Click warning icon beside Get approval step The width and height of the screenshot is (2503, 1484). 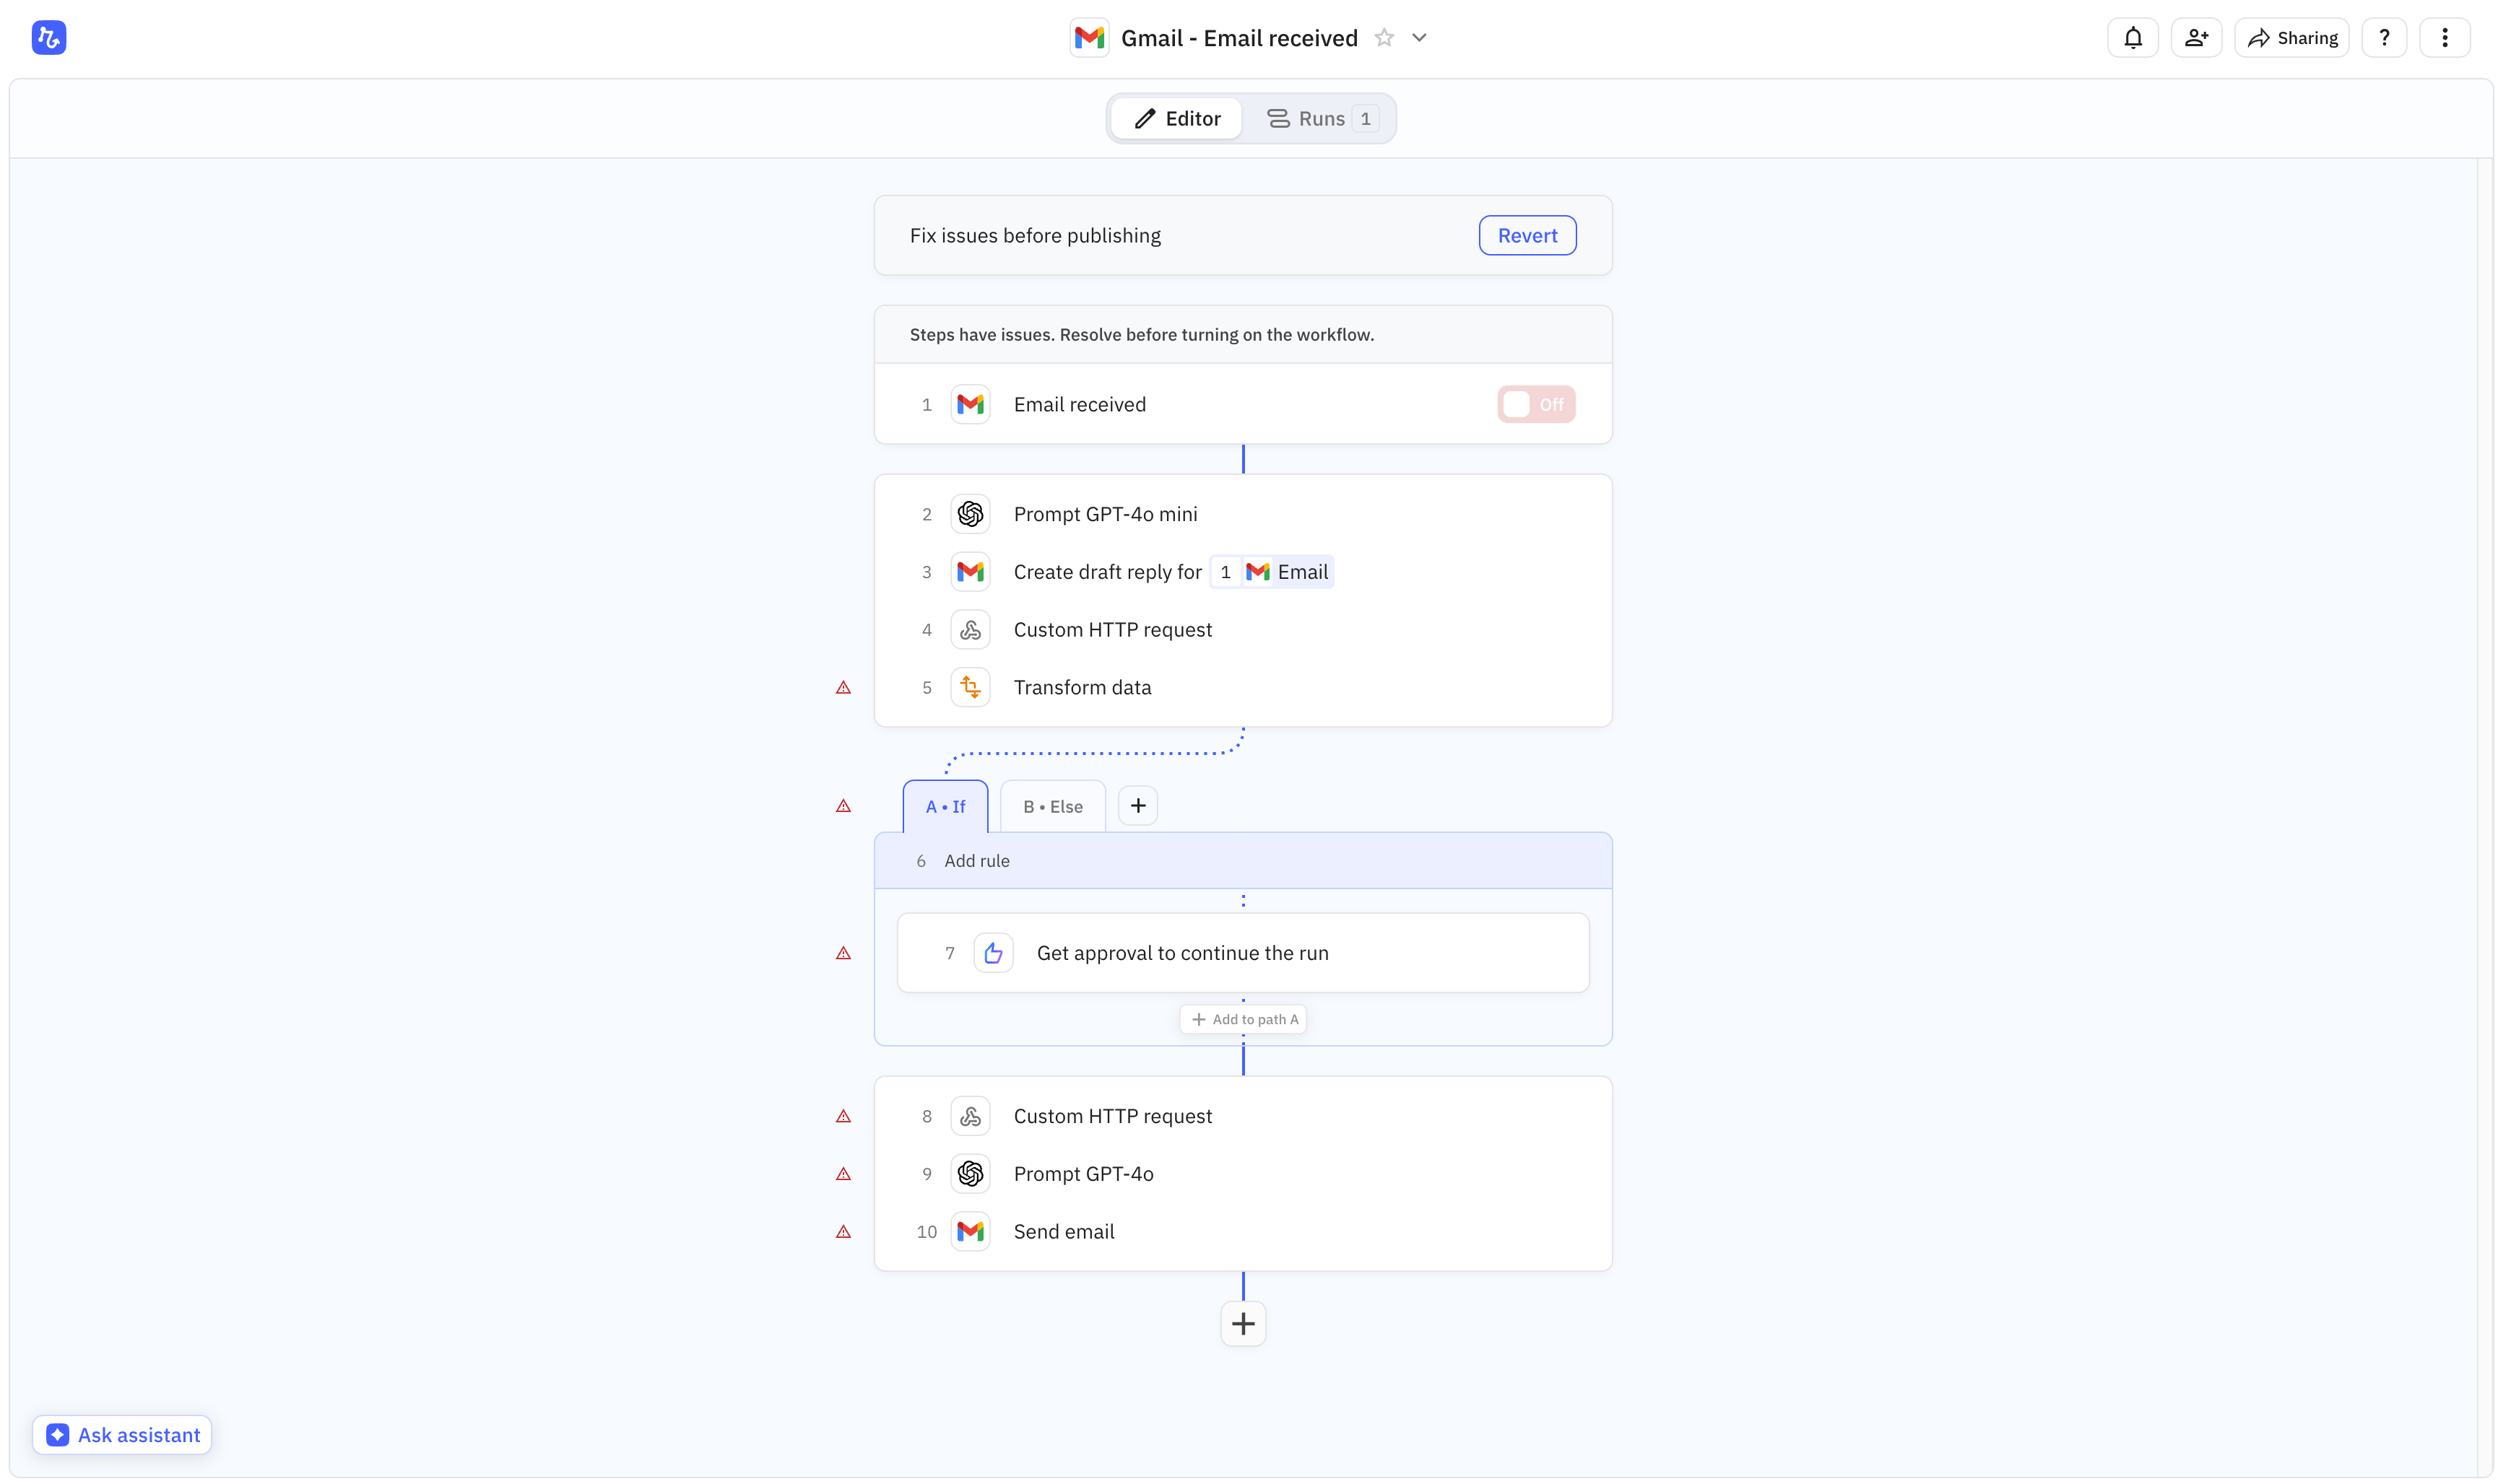[x=843, y=953]
